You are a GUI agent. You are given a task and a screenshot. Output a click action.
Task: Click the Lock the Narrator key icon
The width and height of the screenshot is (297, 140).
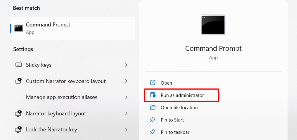pyautogui.click(x=18, y=129)
